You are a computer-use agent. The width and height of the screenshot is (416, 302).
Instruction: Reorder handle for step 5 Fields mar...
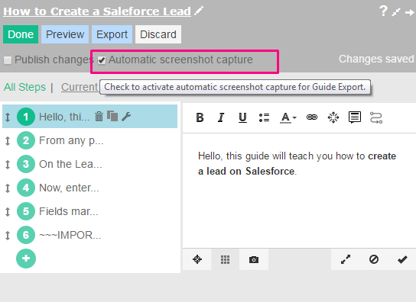click(x=8, y=211)
